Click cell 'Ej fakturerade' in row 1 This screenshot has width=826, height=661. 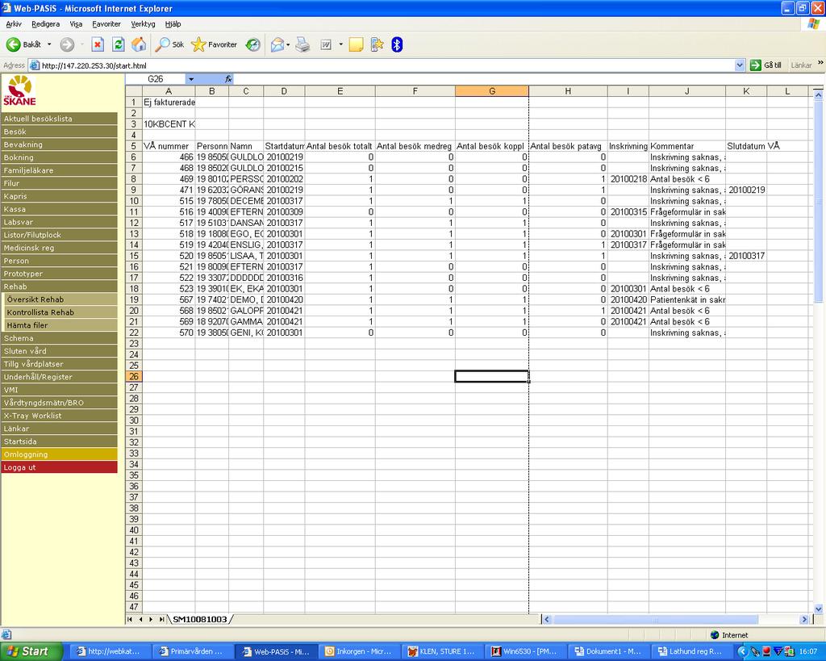pos(169,102)
